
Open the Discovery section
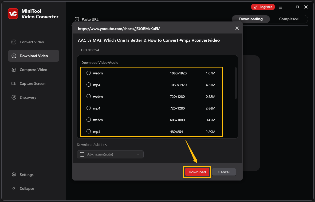(x=34, y=97)
